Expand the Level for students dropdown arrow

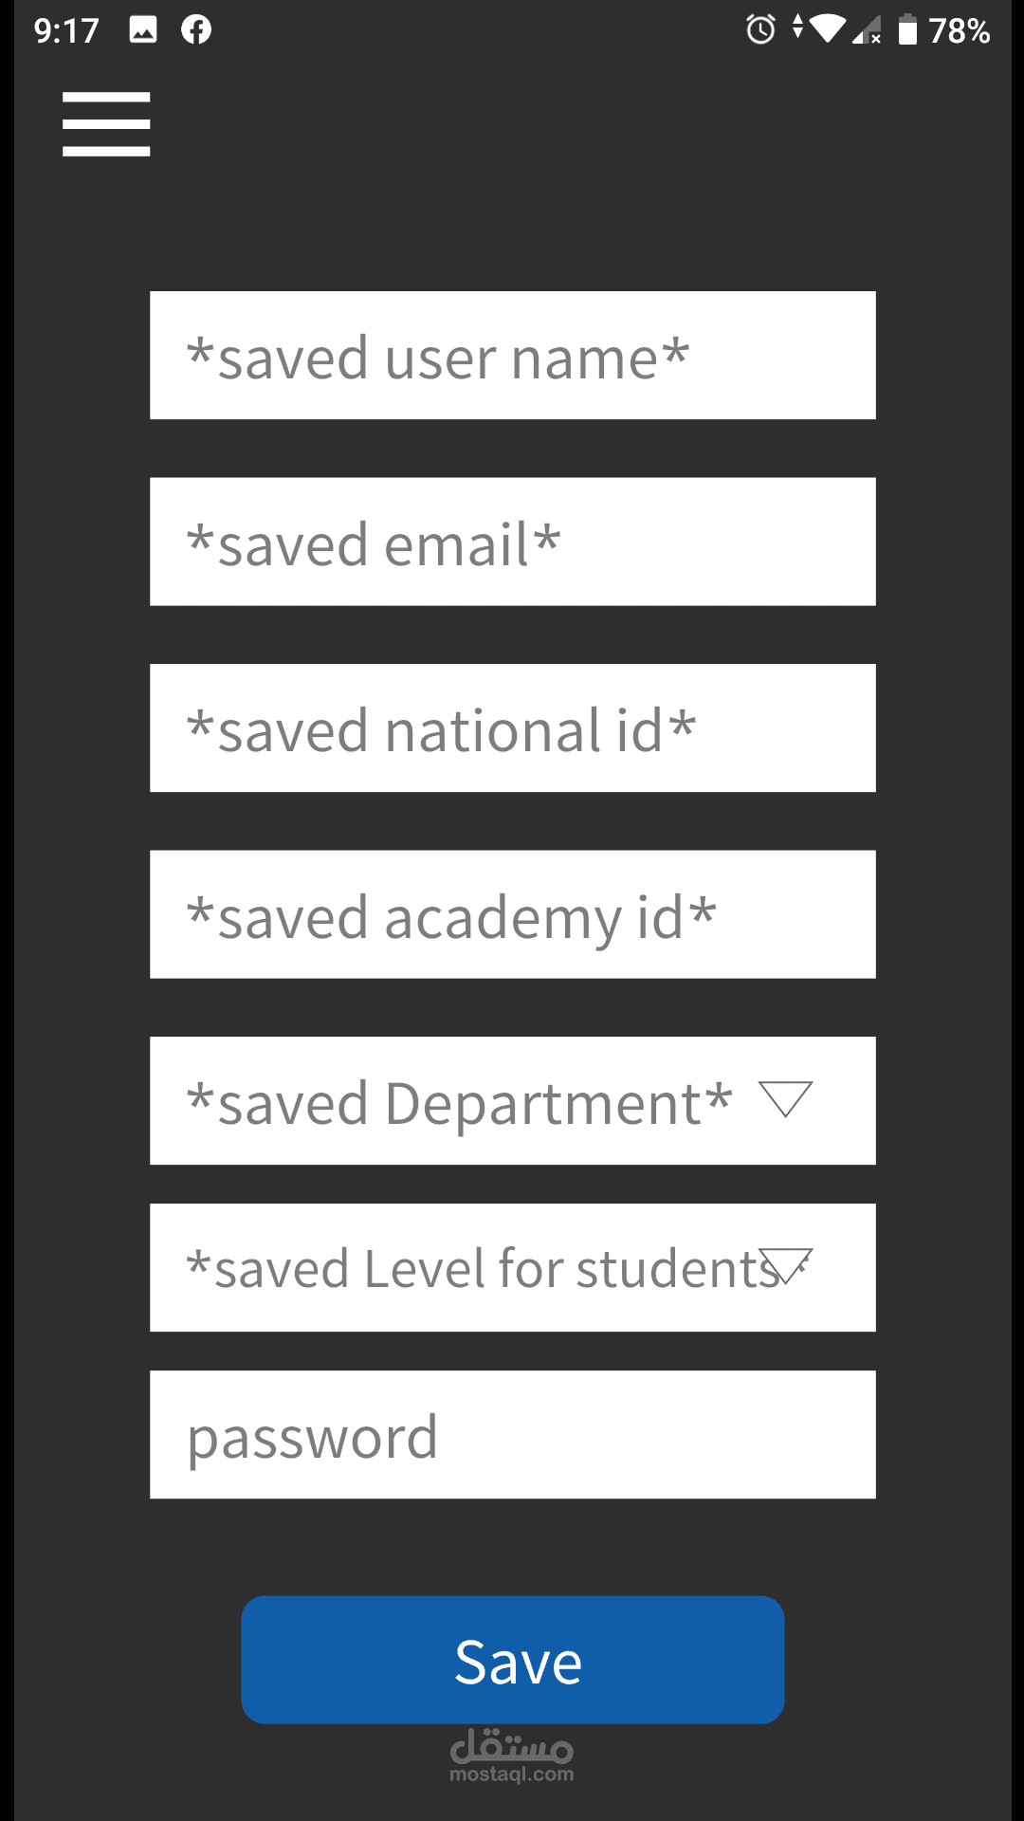pyautogui.click(x=788, y=1266)
